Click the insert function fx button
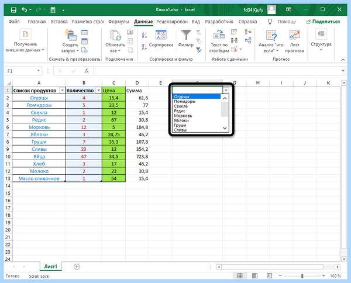This screenshot has height=283, width=351. (x=87, y=71)
